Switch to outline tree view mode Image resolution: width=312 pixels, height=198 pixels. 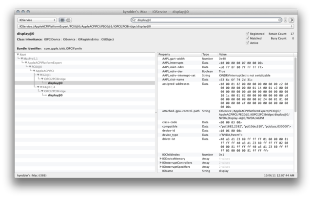coord(62,20)
